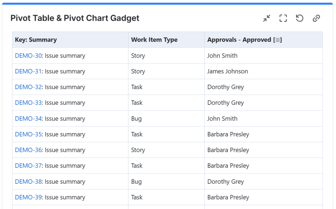Screen dimensions: 336x209
Task: Copy the gadget link icon
Action: coord(316,18)
